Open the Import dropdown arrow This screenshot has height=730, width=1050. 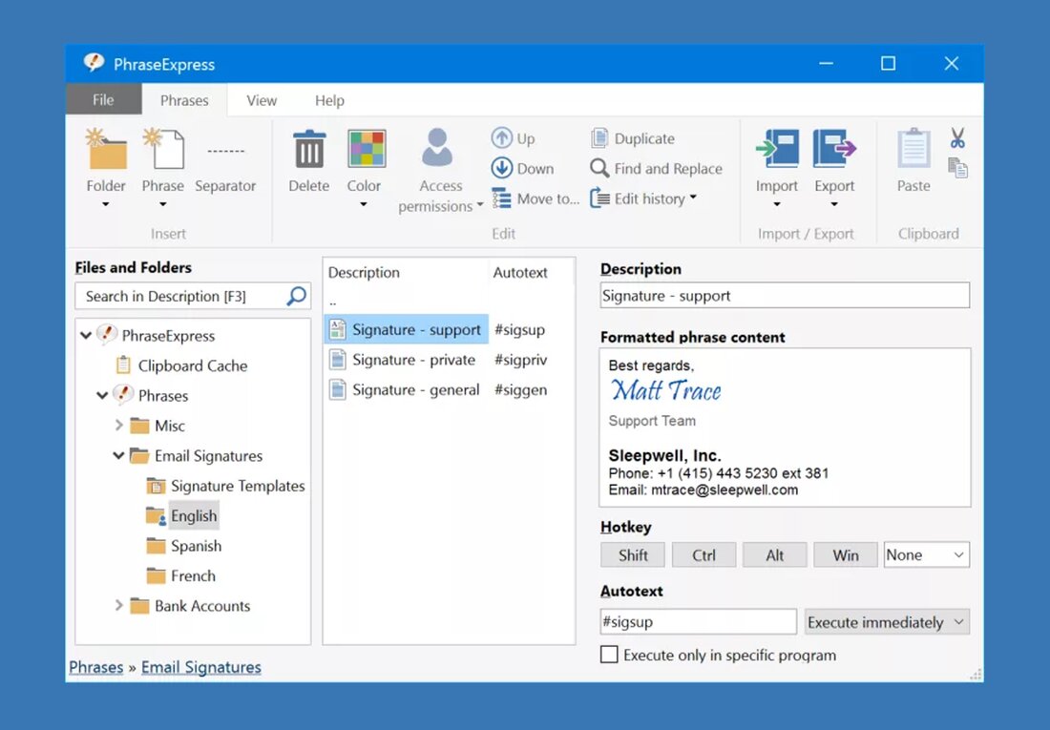pyautogui.click(x=777, y=204)
